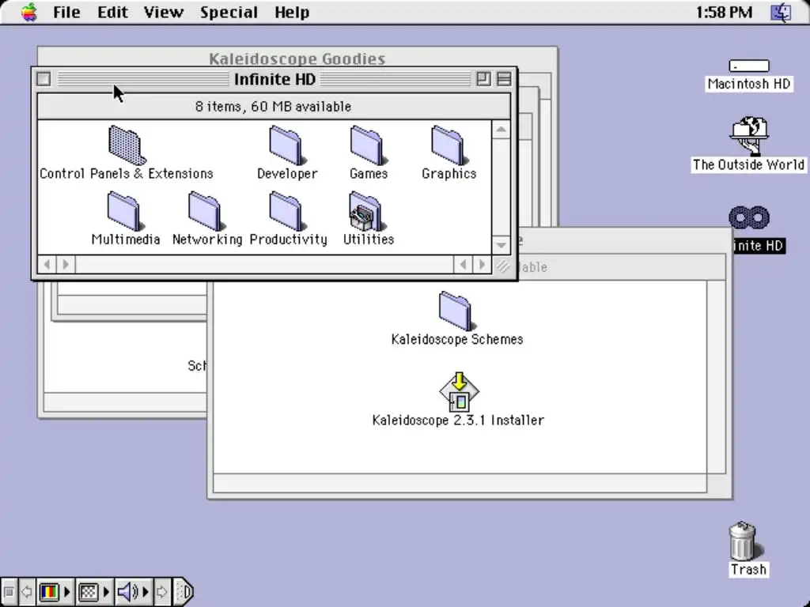Click the 'Macintosh HD' name label
Viewport: 810px width, 607px height.
click(749, 84)
